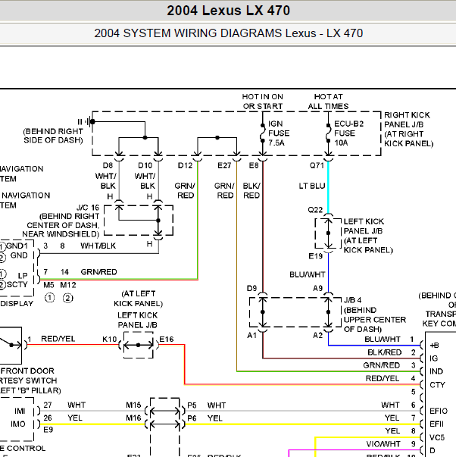Click connector label Q22
This screenshot has height=457, width=456.
coord(315,210)
